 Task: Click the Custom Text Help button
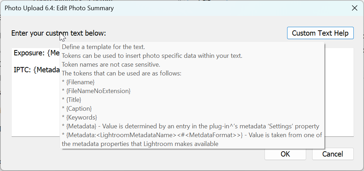click(320, 33)
